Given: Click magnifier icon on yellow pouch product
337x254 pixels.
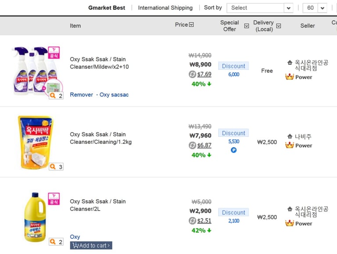Looking at the screenshot, I should click(x=53, y=166).
